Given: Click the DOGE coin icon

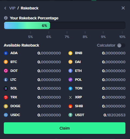Looking at the screenshot, I should click(6, 106).
